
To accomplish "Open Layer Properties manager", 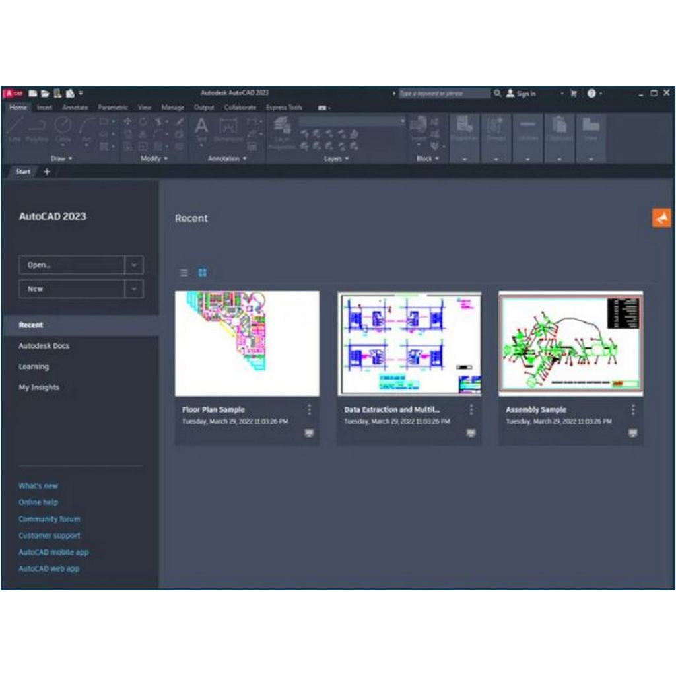I will (x=282, y=133).
